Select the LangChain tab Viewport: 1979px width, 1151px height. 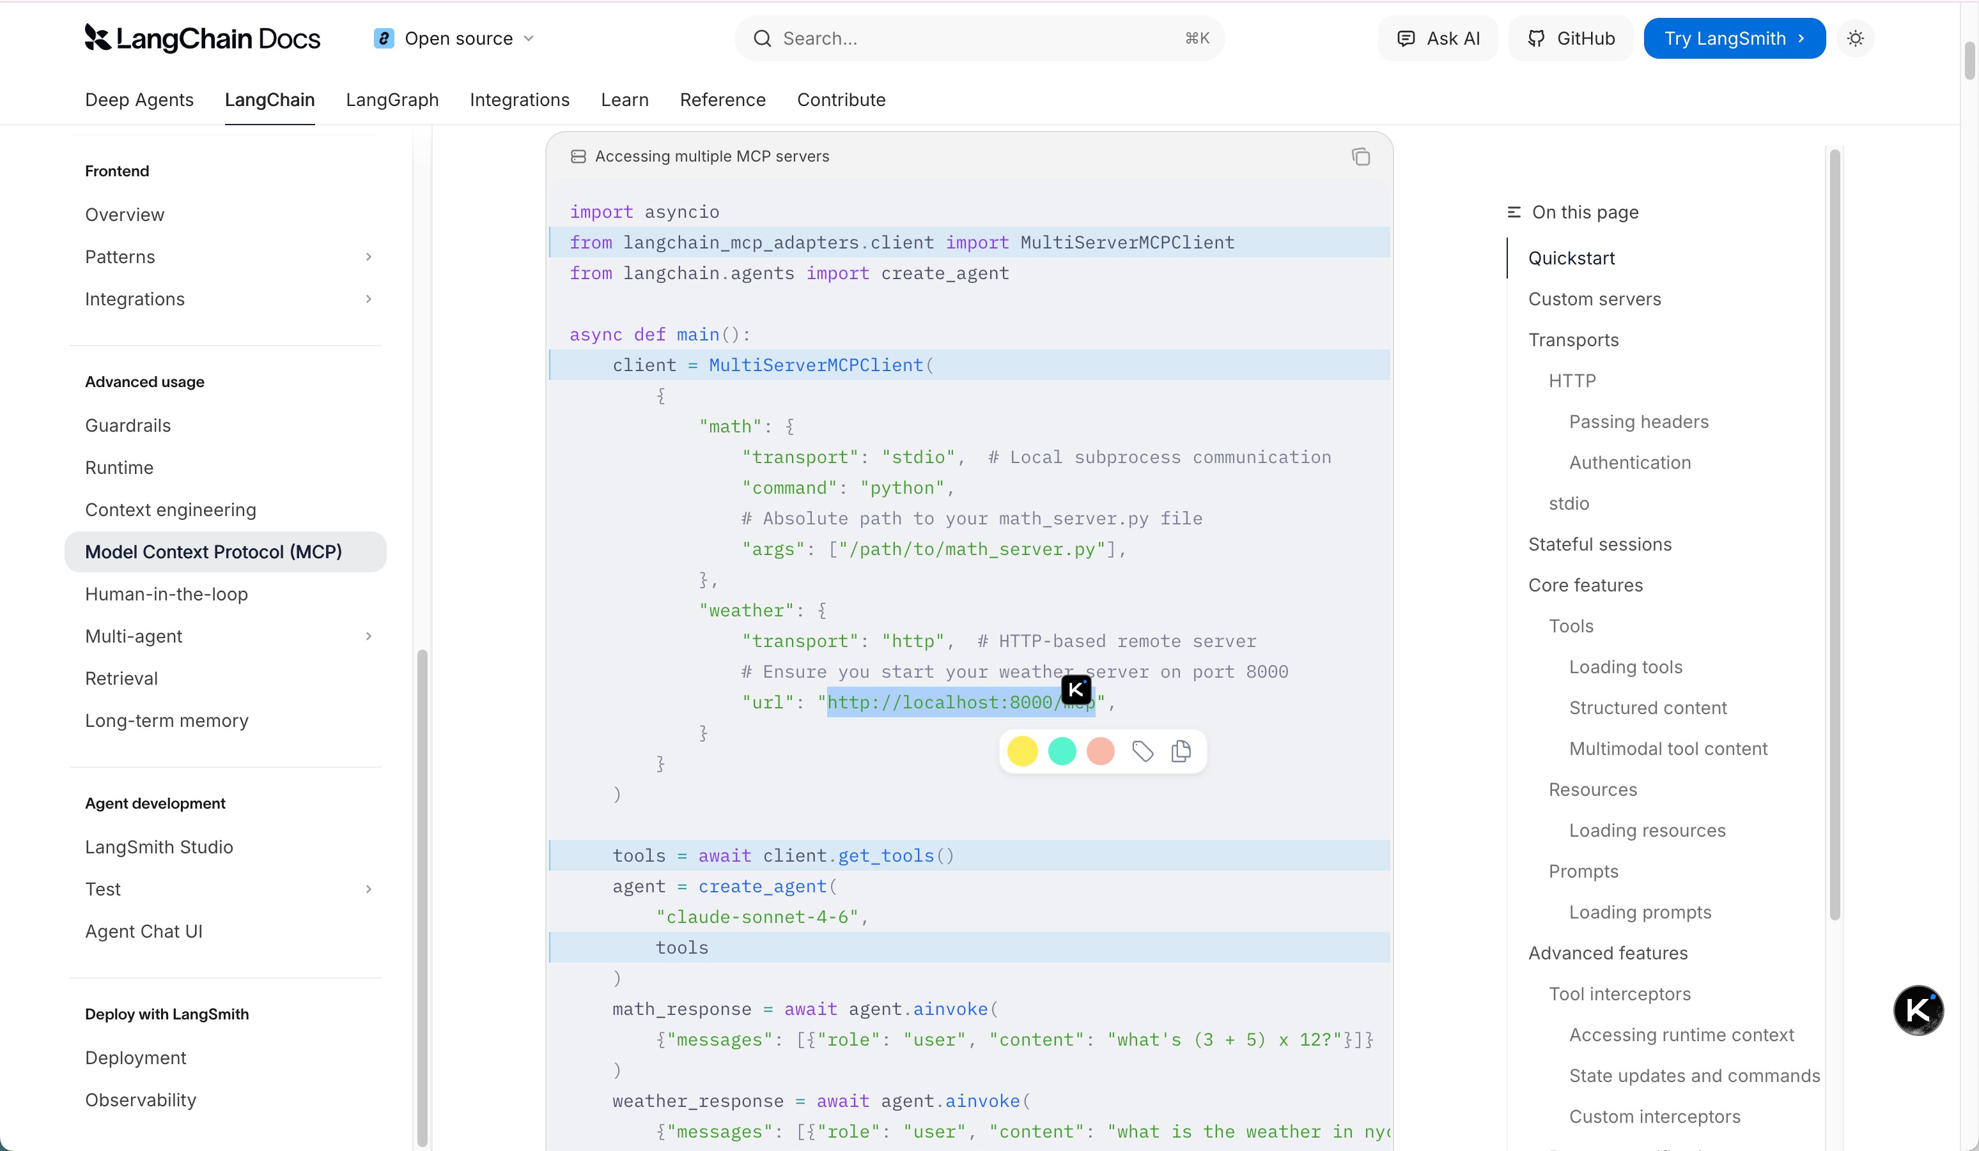point(269,100)
